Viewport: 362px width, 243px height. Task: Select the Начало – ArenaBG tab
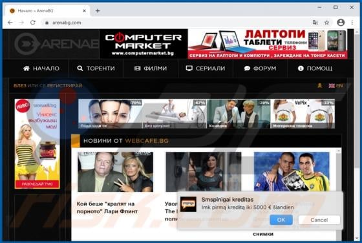47,11
